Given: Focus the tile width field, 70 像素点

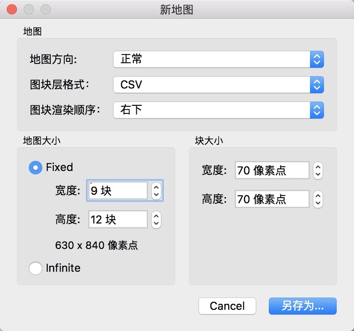Looking at the screenshot, I should 272,171.
